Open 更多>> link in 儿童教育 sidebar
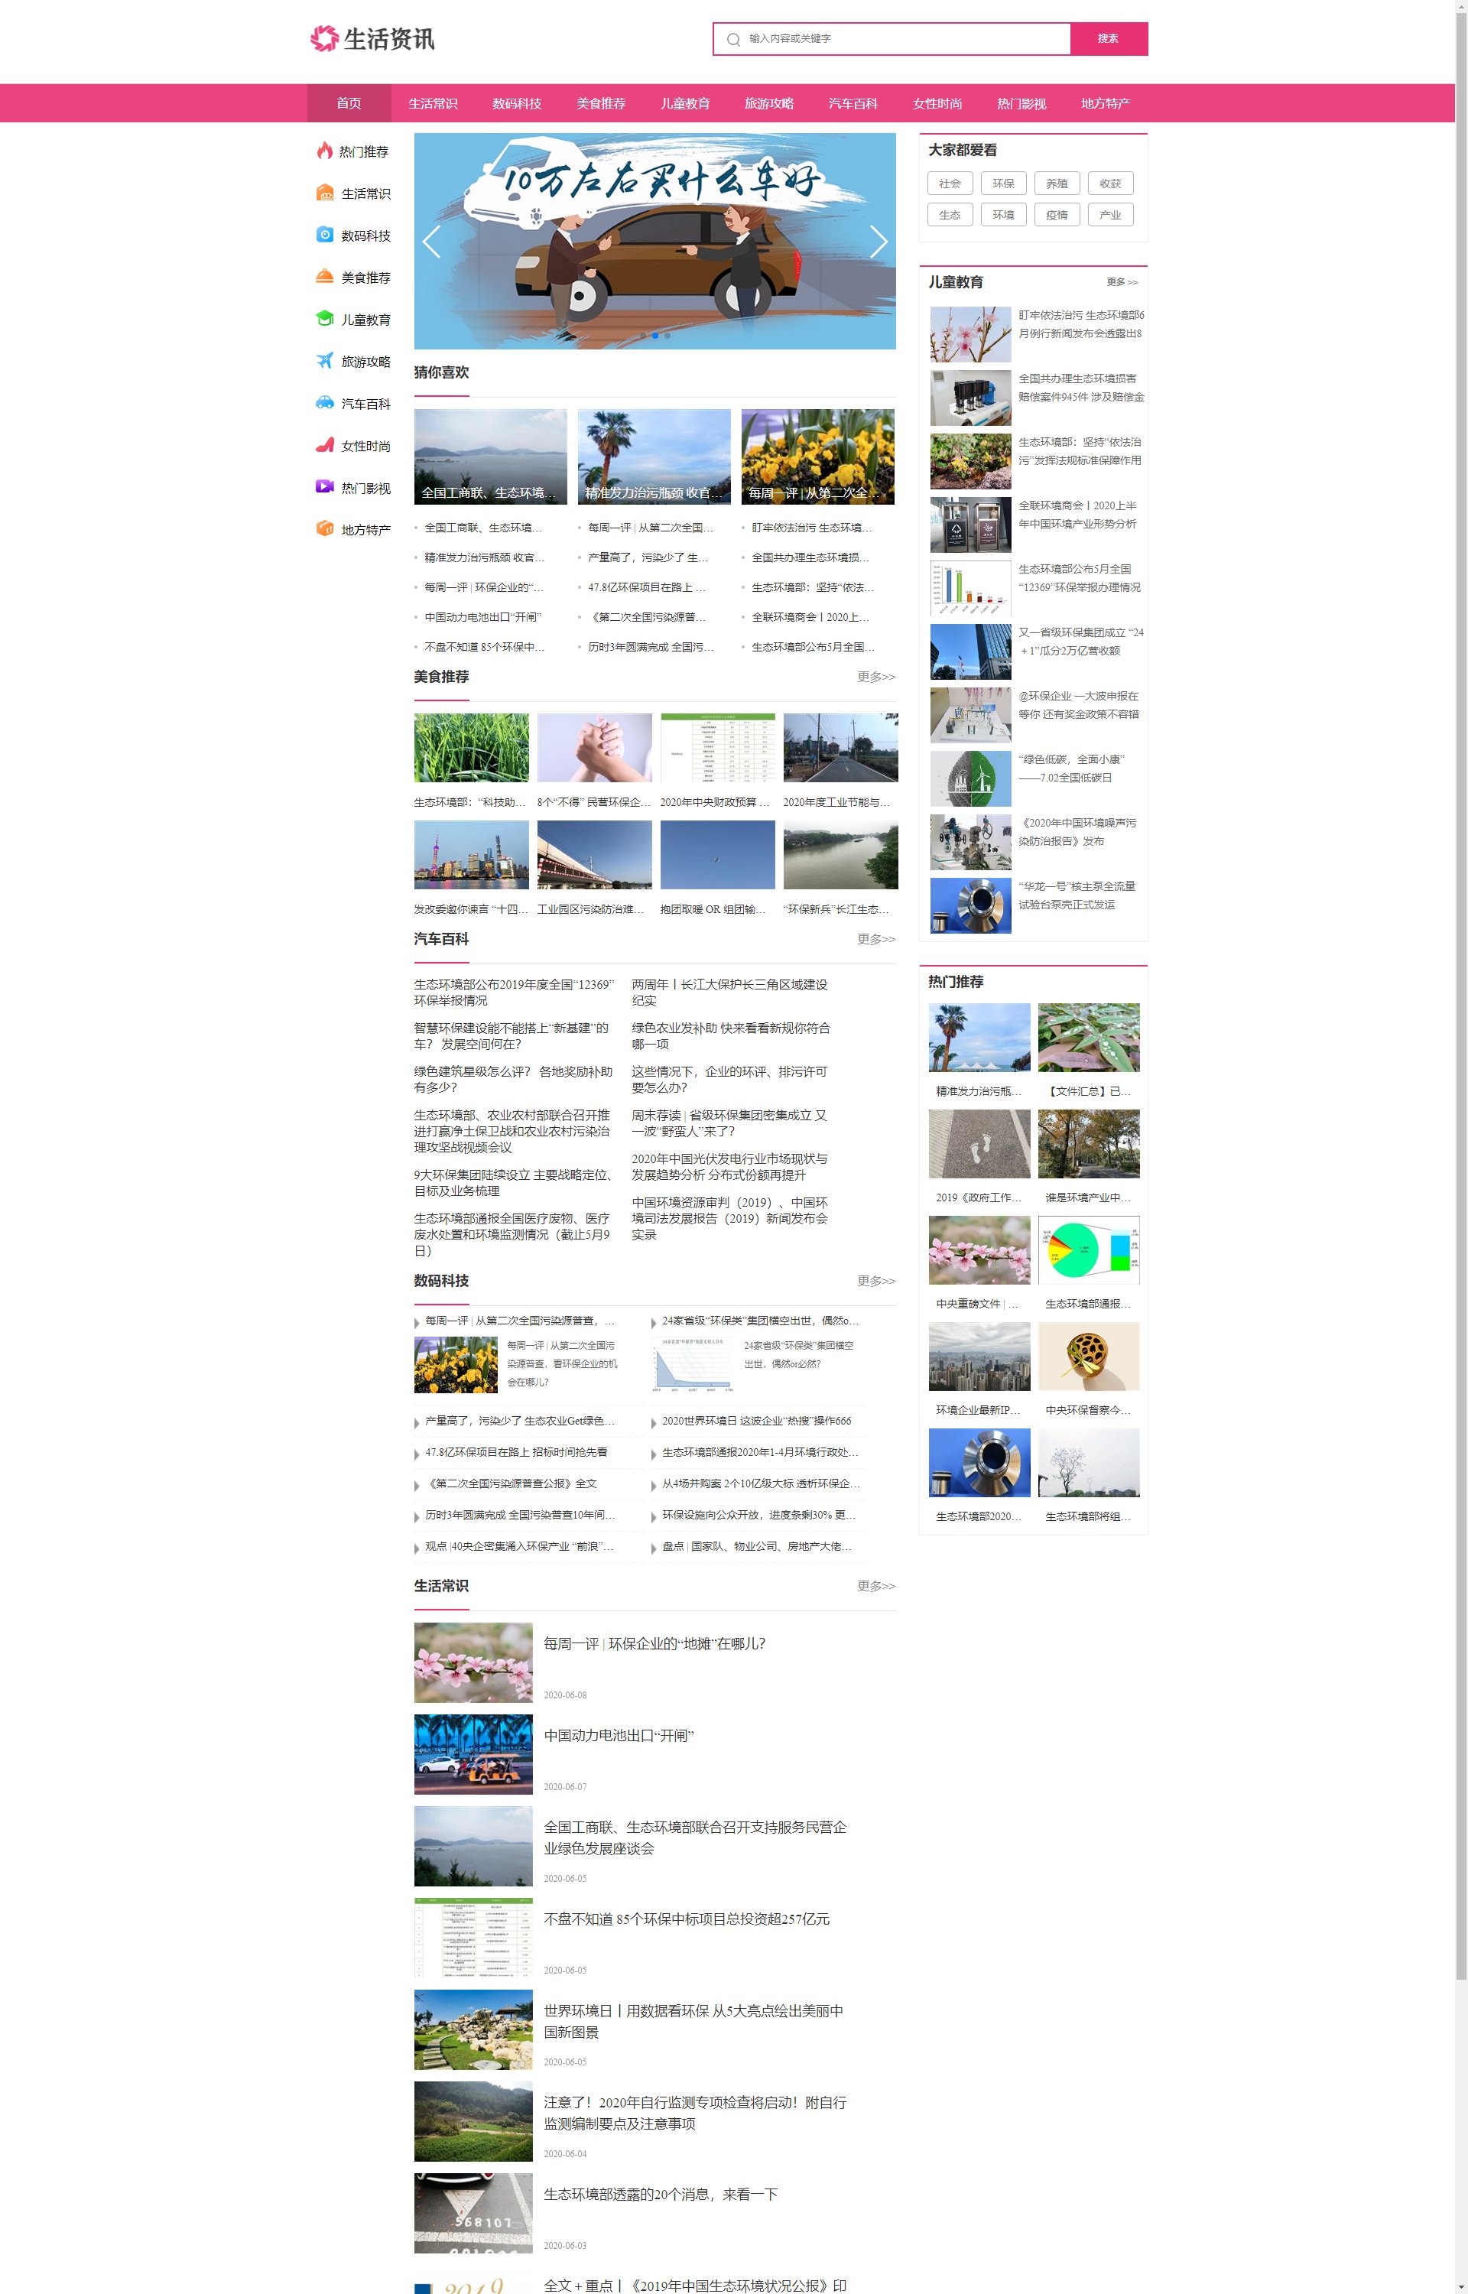 pyautogui.click(x=1122, y=282)
